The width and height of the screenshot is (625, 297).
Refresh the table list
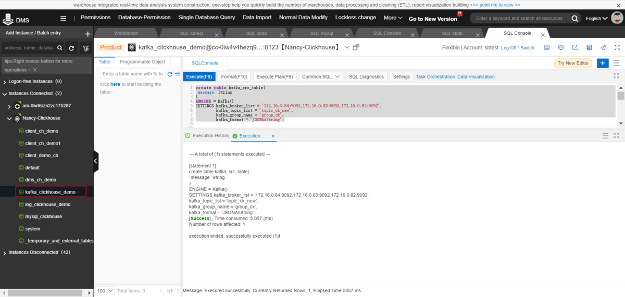click(170, 74)
